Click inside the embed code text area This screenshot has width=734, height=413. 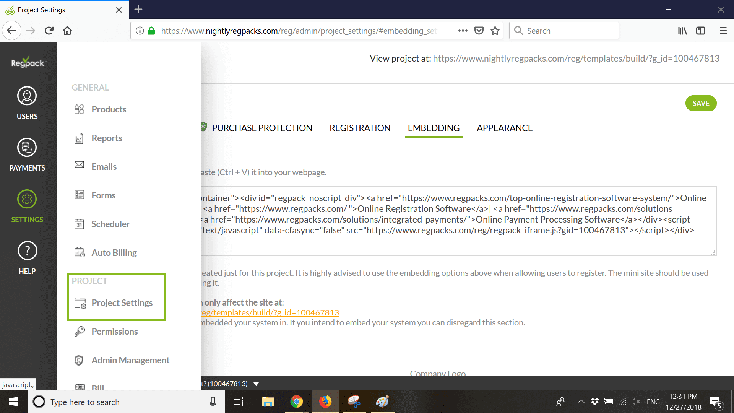(x=455, y=220)
